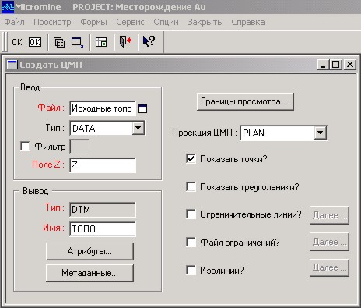Click the Границы просмотра ... button
Image resolution: width=361 pixels, height=308 pixels.
click(245, 101)
